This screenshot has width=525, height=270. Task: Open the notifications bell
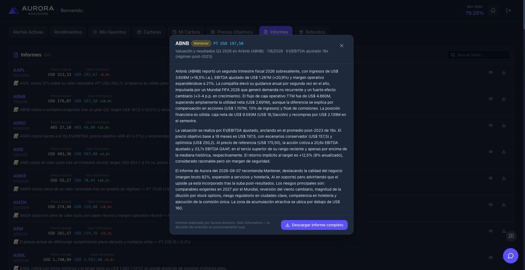pos(493,10)
